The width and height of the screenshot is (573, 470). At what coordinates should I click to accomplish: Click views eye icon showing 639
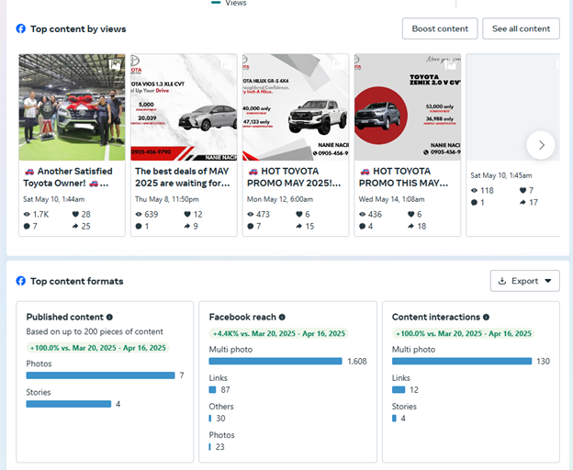[x=139, y=215]
